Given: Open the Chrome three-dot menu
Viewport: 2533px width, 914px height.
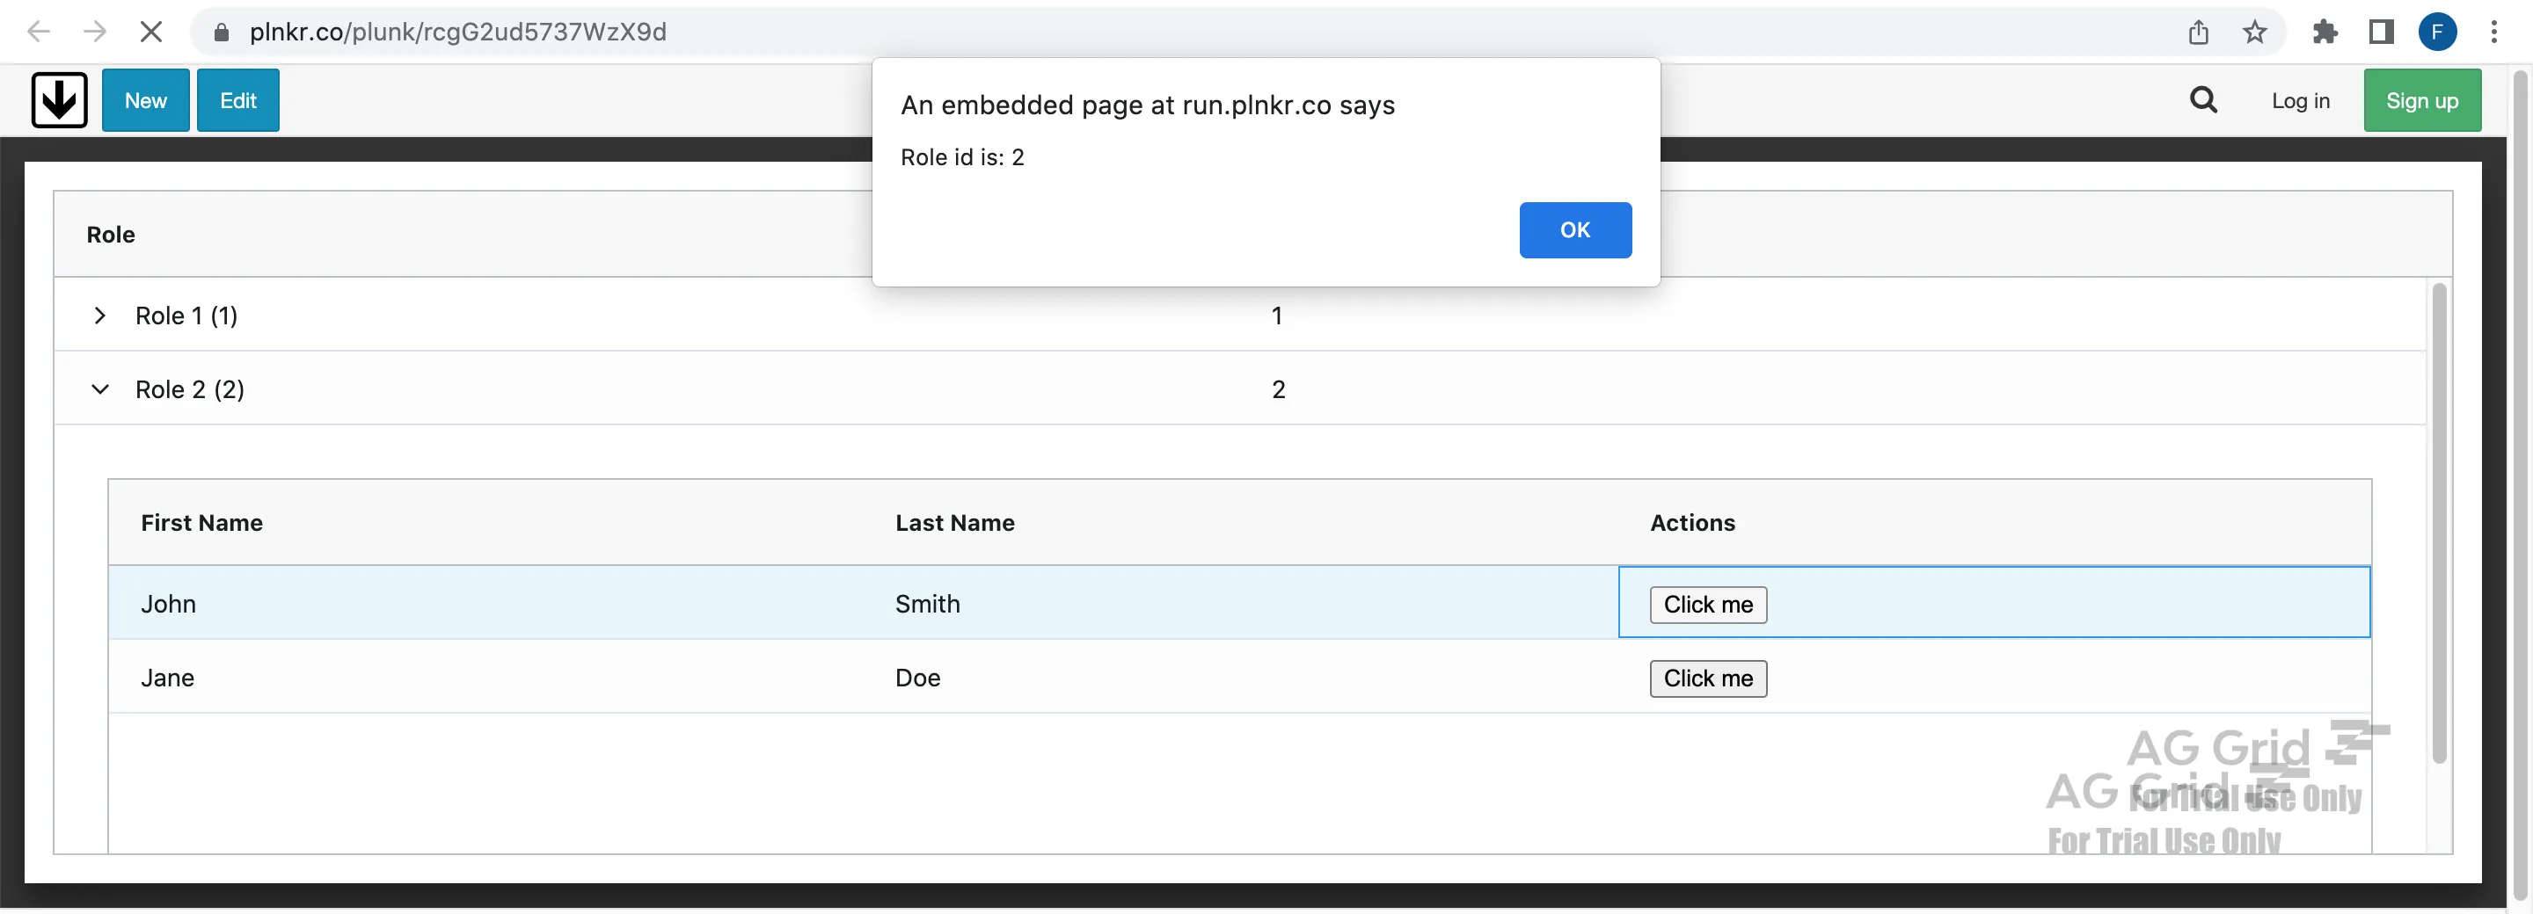Looking at the screenshot, I should (x=2493, y=33).
